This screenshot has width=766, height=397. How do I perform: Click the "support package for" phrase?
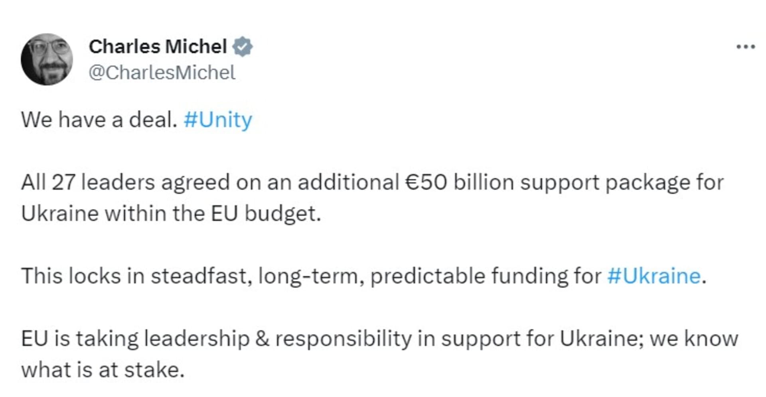[x=622, y=182]
